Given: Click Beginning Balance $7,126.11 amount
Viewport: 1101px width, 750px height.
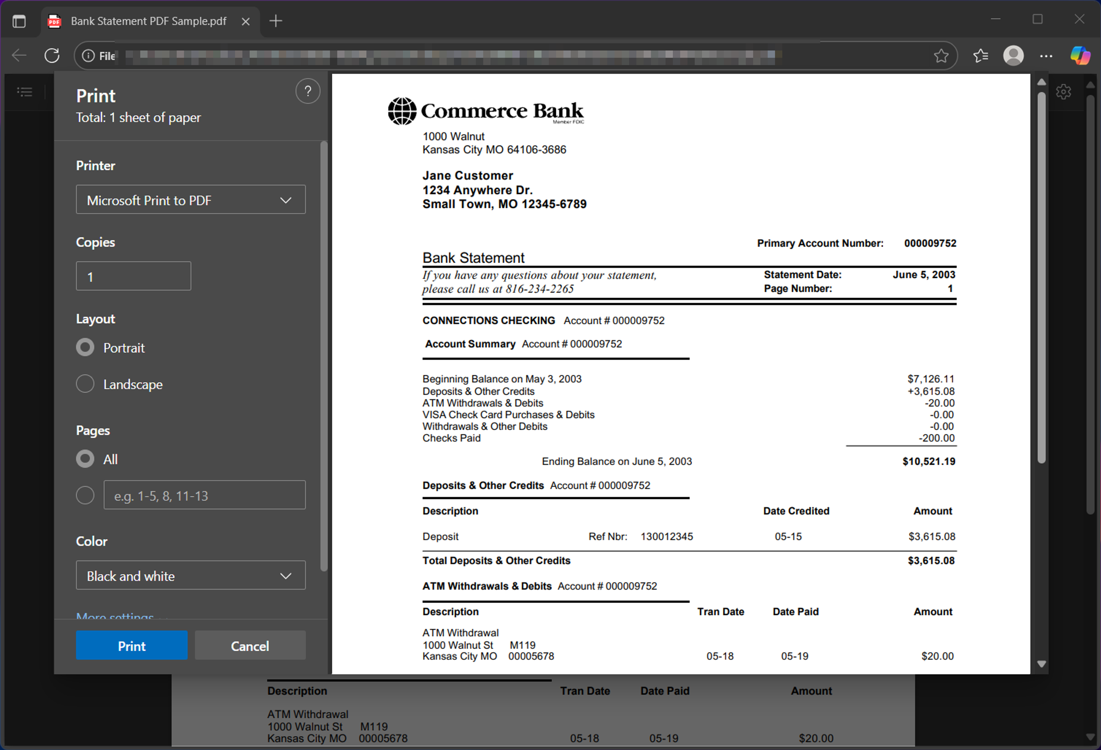Looking at the screenshot, I should tap(930, 379).
